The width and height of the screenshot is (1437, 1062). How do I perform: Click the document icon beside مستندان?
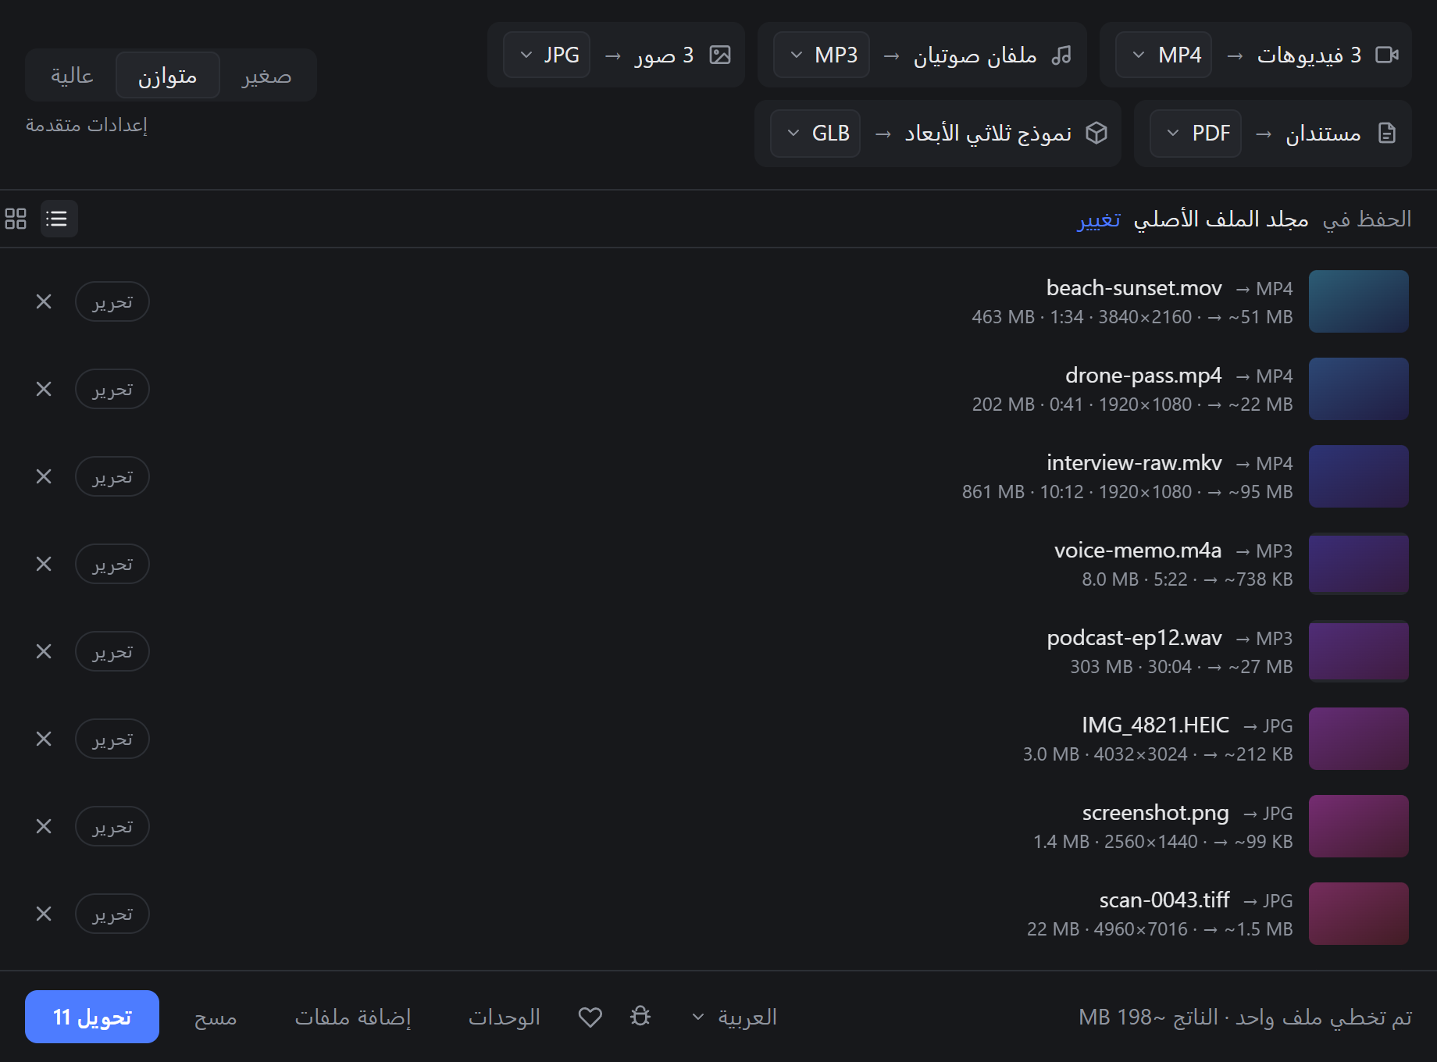tap(1387, 133)
